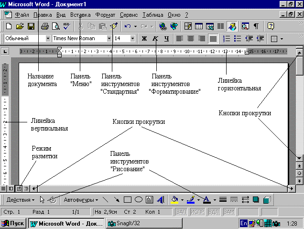Toggle show paragraph marks (¶) button
Screen dimensions: 304x229
click(256, 26)
